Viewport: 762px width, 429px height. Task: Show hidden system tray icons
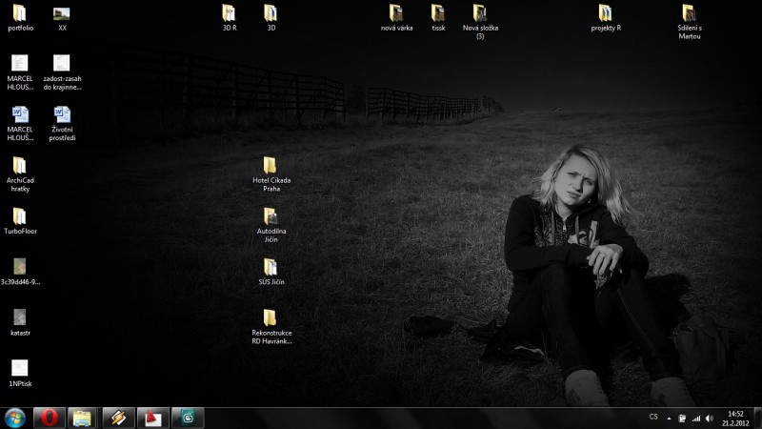[670, 418]
